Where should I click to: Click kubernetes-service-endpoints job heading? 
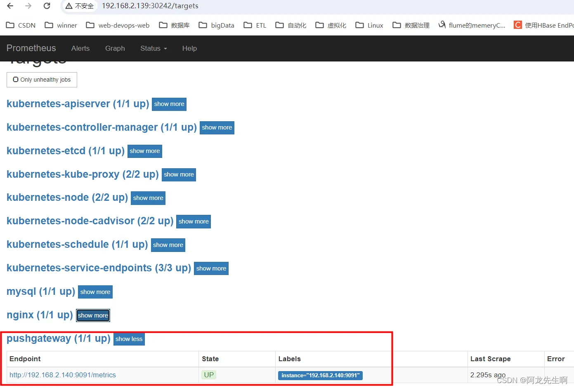[x=99, y=268]
